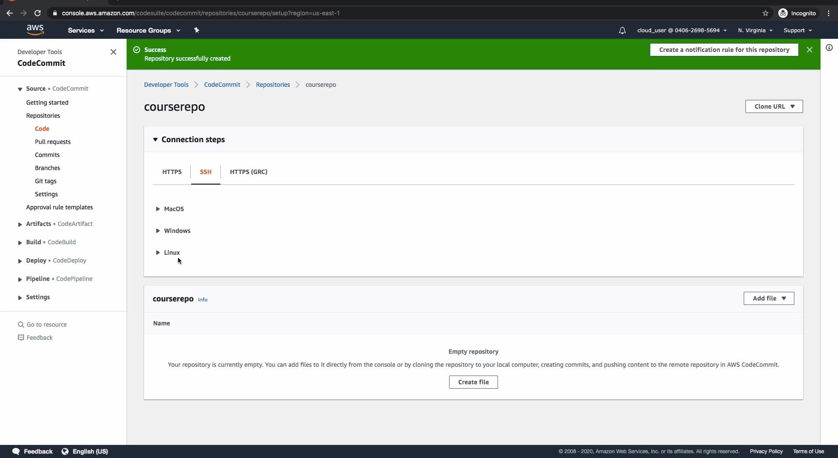Open the courserepo Info link
Screen dimensions: 838x458
203,300
